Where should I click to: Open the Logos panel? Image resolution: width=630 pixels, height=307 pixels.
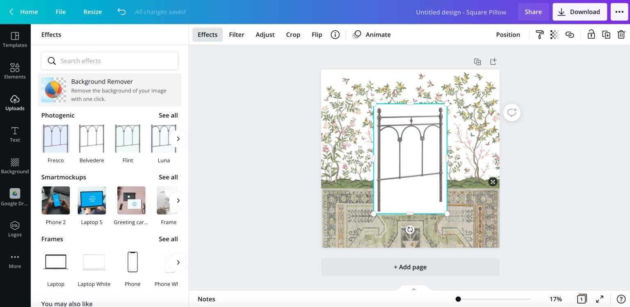click(x=15, y=229)
